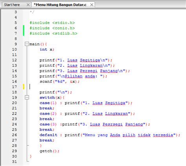Click the printf("\n"); statement on line 18
The height and width of the screenshot is (166, 186).
tap(56, 92)
